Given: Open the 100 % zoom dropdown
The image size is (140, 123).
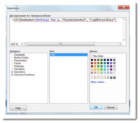Looking at the screenshot, I should coord(21,44).
